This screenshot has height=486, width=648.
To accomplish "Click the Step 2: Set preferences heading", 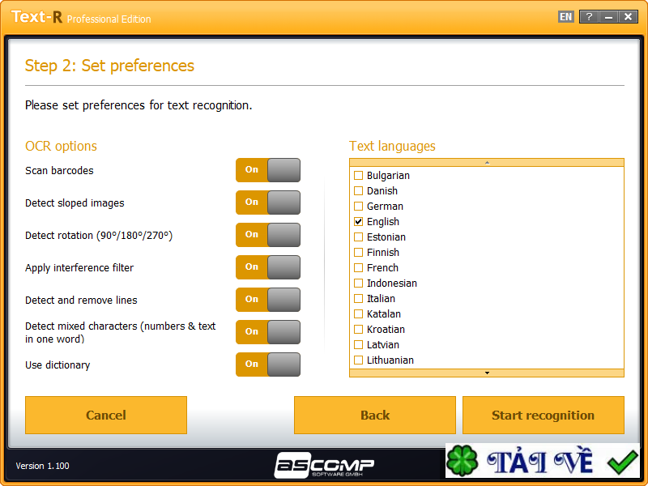I will pos(109,66).
